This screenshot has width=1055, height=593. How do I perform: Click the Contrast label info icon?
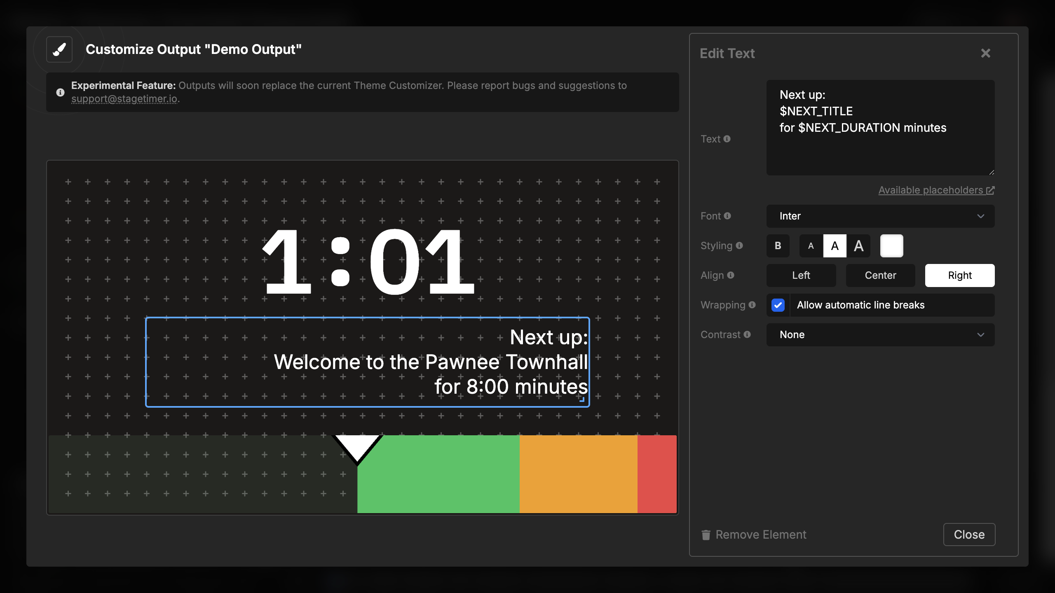[x=747, y=334]
